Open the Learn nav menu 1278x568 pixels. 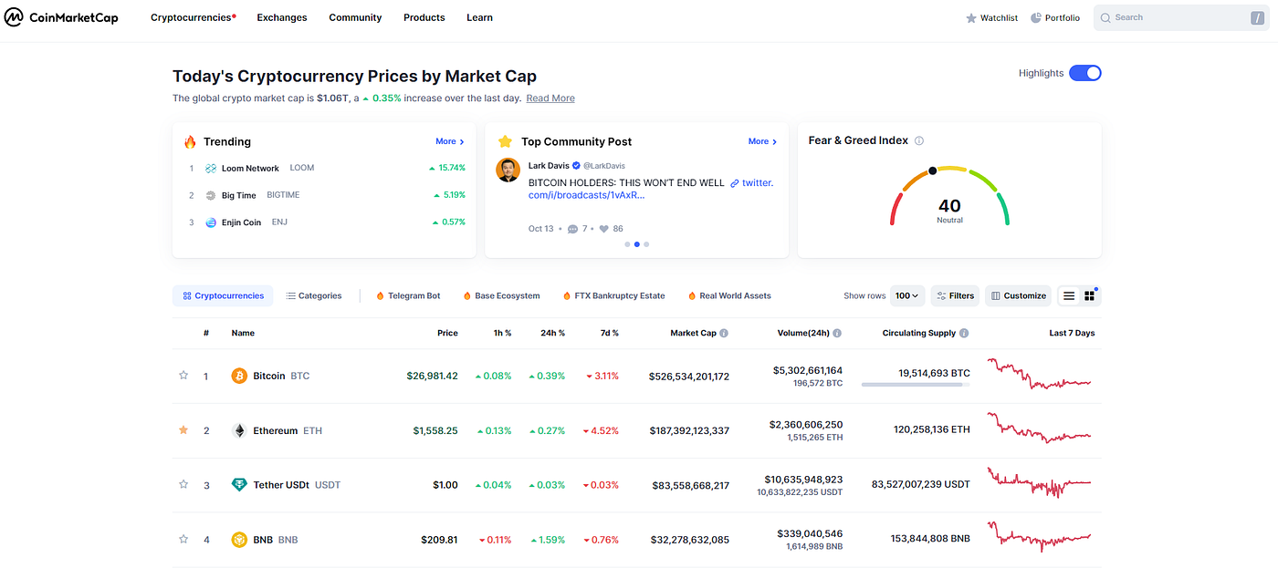(x=479, y=17)
